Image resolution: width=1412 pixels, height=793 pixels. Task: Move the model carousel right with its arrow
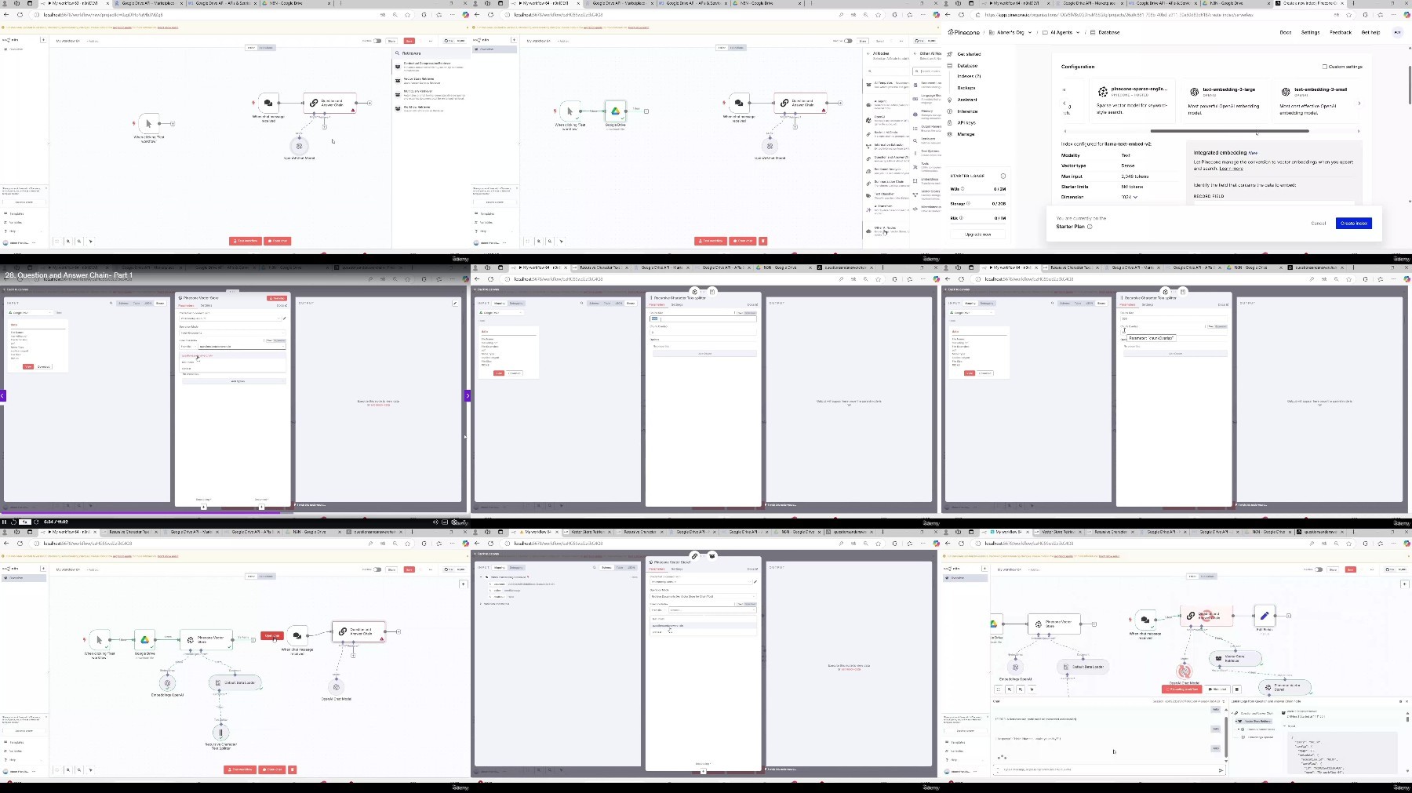pos(1359,103)
